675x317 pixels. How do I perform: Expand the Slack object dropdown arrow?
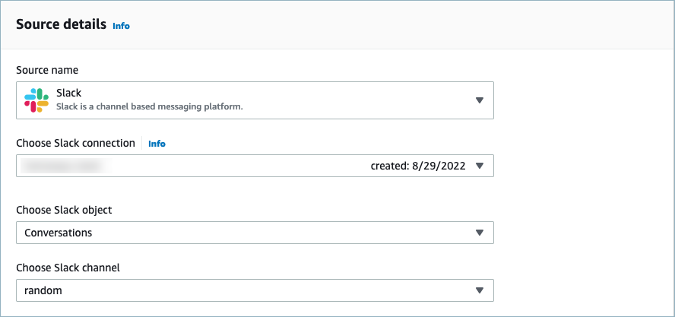[x=479, y=233]
